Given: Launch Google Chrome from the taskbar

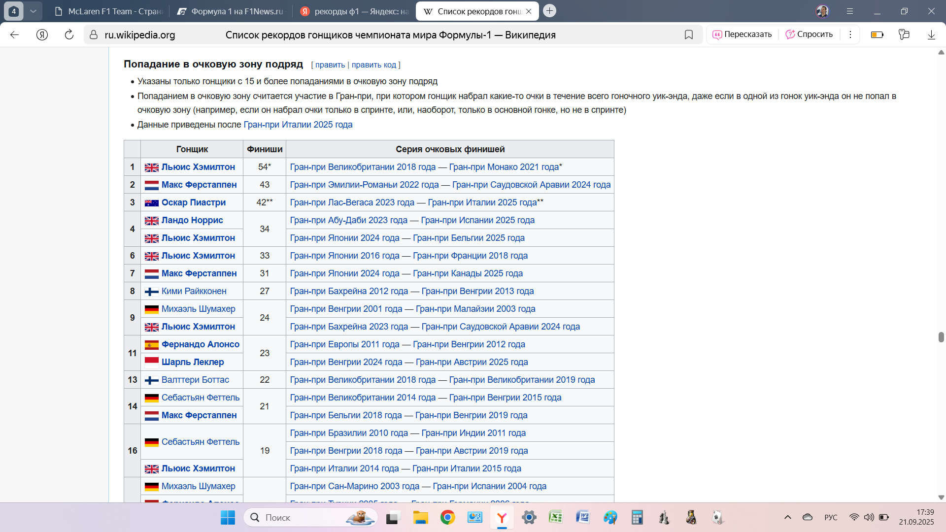Looking at the screenshot, I should click(447, 517).
